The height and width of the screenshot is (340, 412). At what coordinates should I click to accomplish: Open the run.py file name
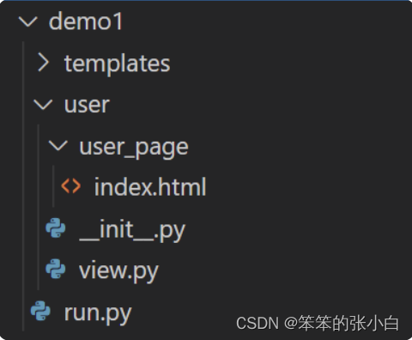coord(98,313)
